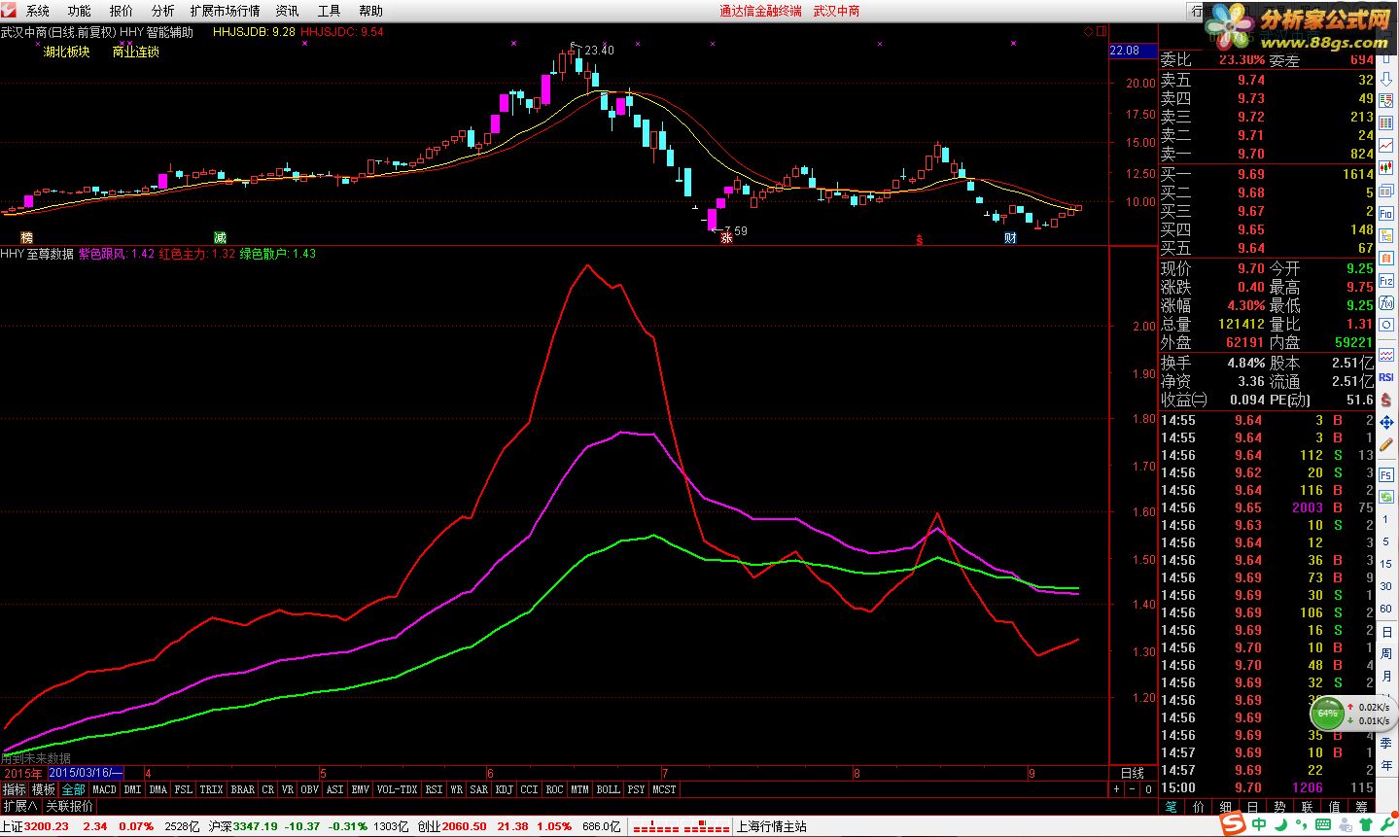The width and height of the screenshot is (1399, 837).
Task: Open the 资讯 menu
Action: tap(288, 11)
